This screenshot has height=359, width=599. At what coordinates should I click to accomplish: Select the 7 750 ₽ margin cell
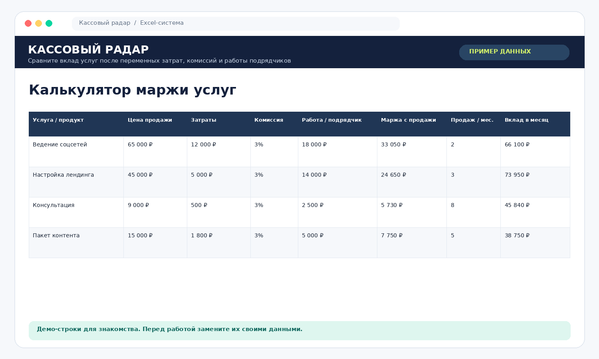[412, 243]
